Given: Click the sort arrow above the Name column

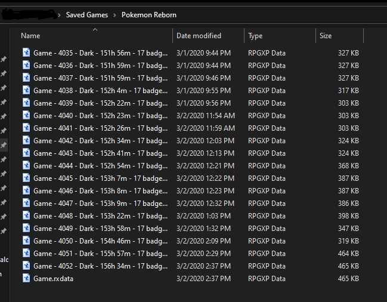Looking at the screenshot, I should (95, 29).
